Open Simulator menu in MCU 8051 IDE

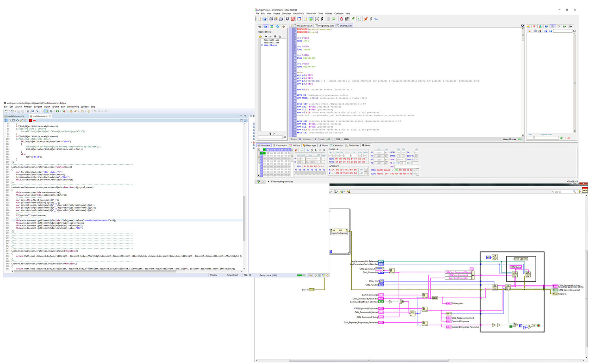pos(286,13)
